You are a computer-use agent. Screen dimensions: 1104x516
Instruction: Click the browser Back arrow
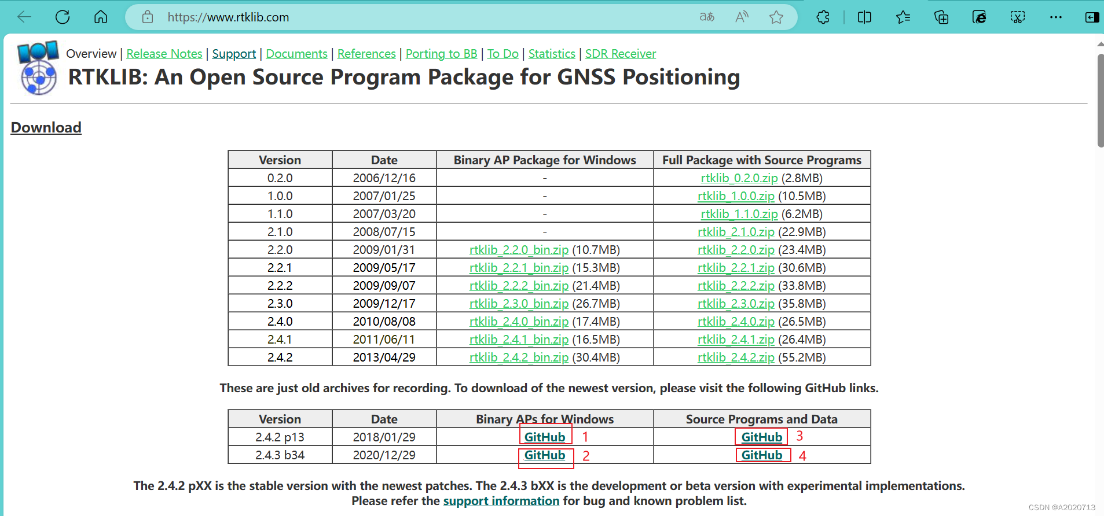coord(24,17)
